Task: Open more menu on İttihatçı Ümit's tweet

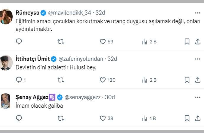Action: [x=198, y=59]
